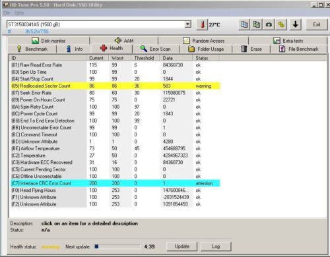
Task: Switch to the Error Scan tab
Action: click(x=156, y=49)
